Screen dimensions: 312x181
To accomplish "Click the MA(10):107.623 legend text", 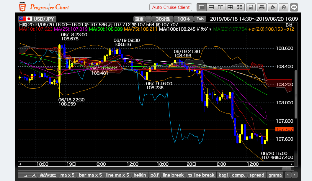I will (x=36, y=29).
